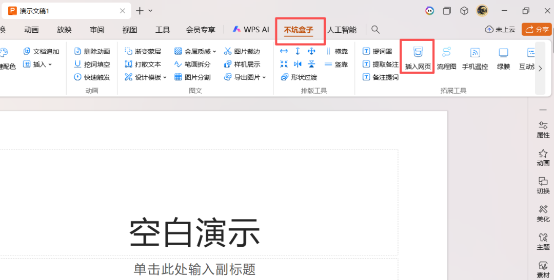
Task: Click the horizontal stretch arrow layout icon
Action: tap(284, 52)
